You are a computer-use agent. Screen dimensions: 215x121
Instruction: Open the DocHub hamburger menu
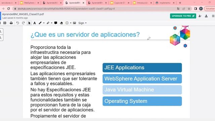(x=213, y=16)
